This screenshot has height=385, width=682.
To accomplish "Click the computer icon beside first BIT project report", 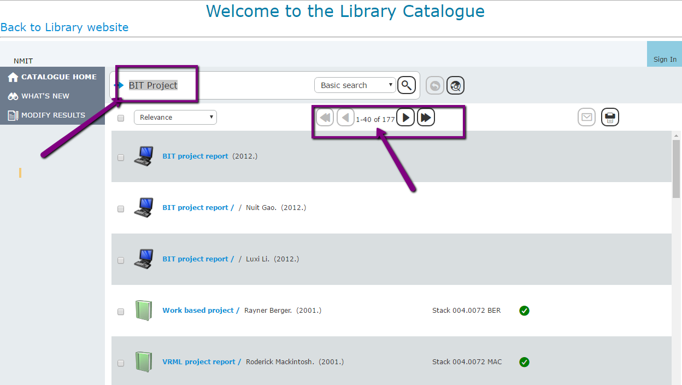I will [x=143, y=156].
